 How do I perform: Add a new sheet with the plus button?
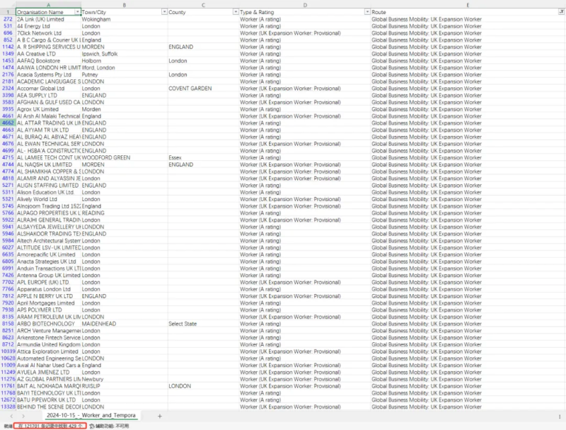coord(160,416)
